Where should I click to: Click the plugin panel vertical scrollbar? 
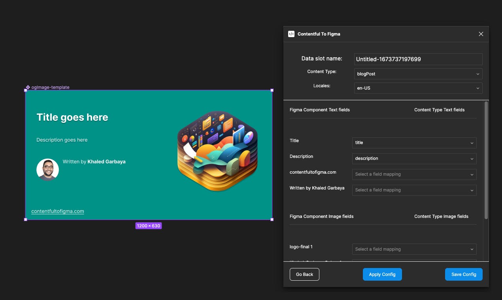click(x=486, y=160)
